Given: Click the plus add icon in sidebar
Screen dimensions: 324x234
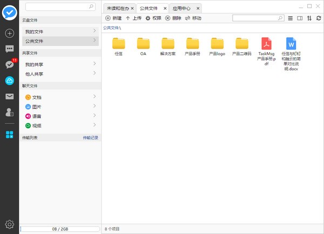Looking at the screenshot, I should tap(9, 33).
